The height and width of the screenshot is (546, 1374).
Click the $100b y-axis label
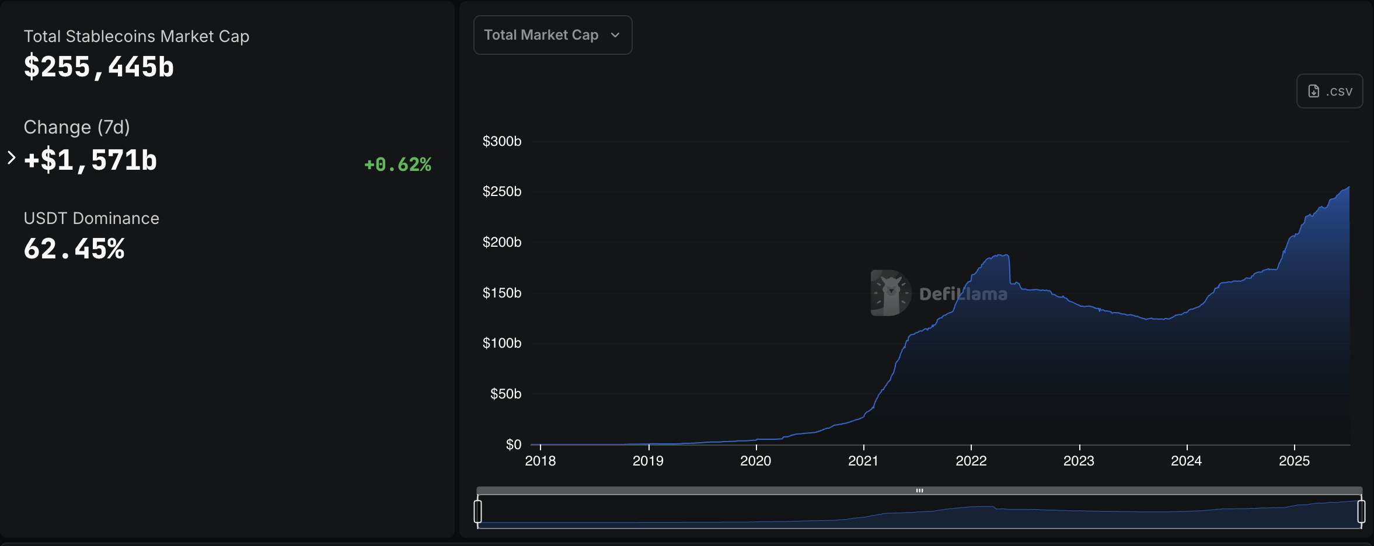pyautogui.click(x=502, y=343)
